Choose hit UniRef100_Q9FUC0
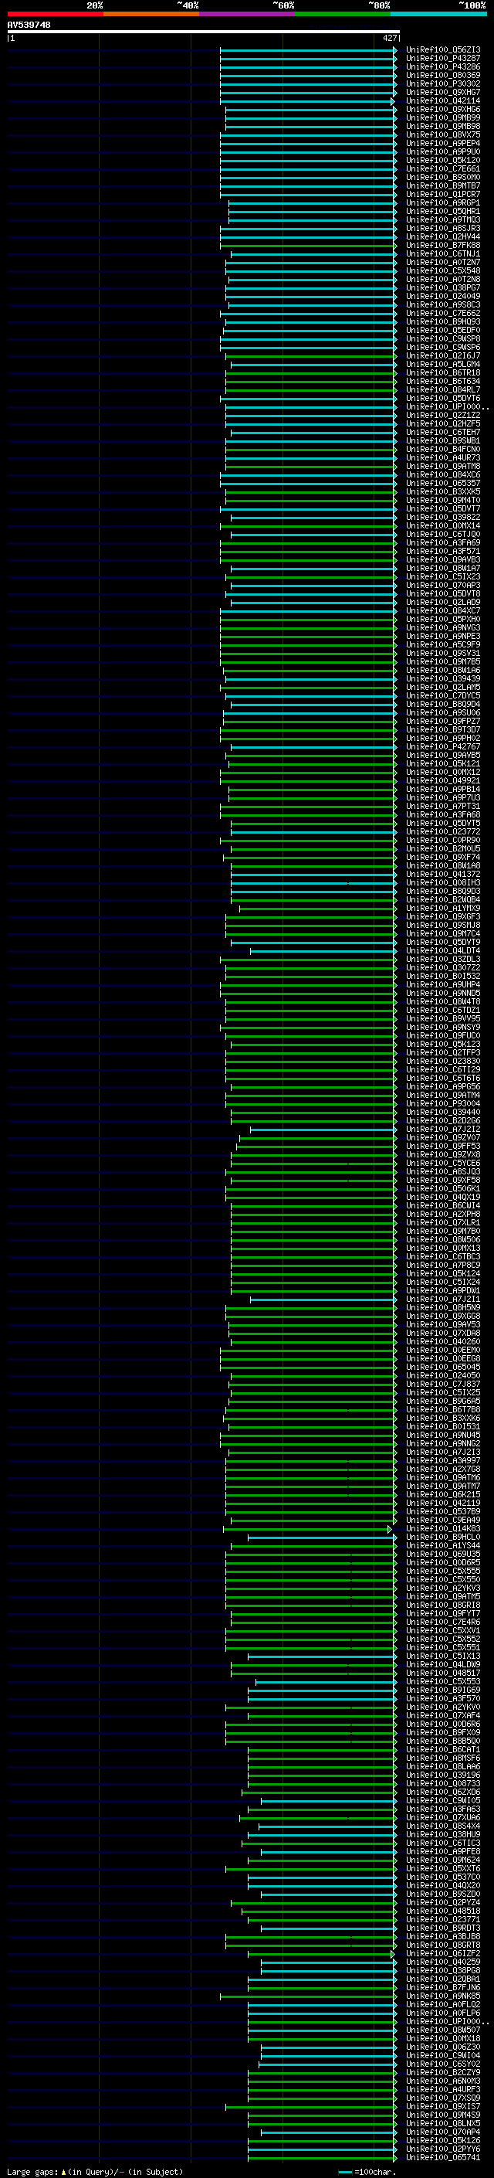Screen dimensions: 494x2178 (x=442, y=1036)
